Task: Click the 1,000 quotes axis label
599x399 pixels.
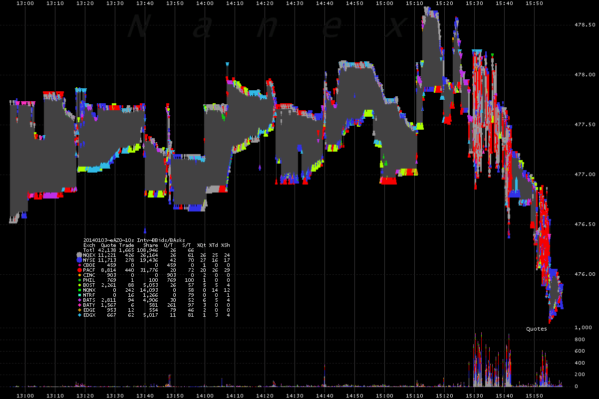Action: pyautogui.click(x=583, y=327)
